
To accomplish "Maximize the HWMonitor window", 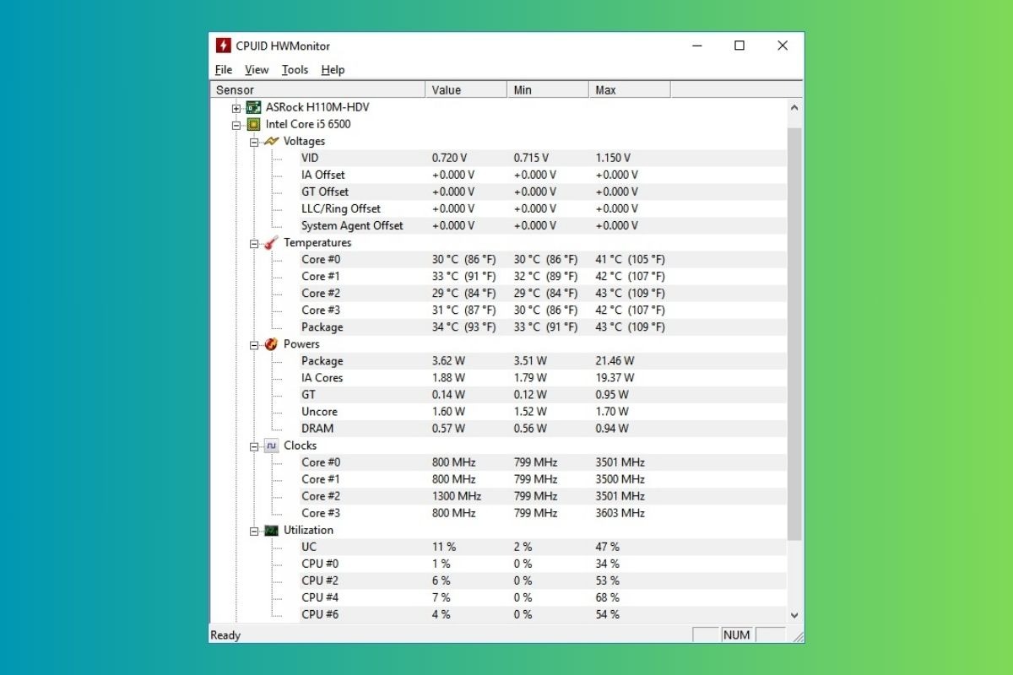I will [x=739, y=46].
